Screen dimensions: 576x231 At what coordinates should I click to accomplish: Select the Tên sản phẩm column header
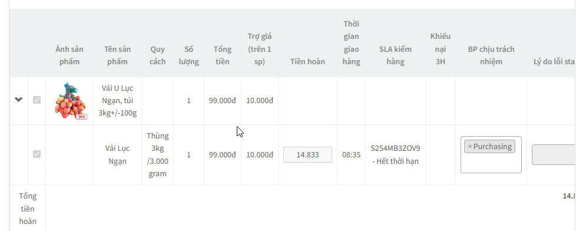pyautogui.click(x=117, y=55)
